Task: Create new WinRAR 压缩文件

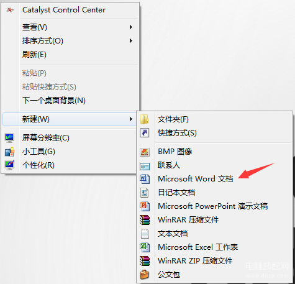Action: [215, 220]
